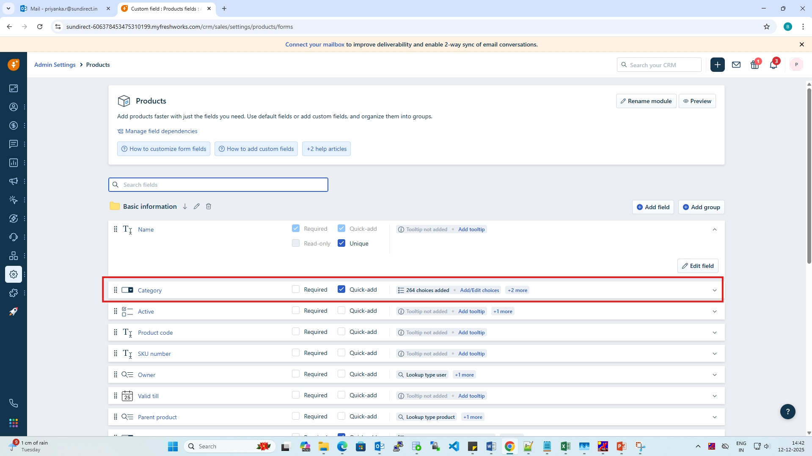Expand the Active field row

715,311
